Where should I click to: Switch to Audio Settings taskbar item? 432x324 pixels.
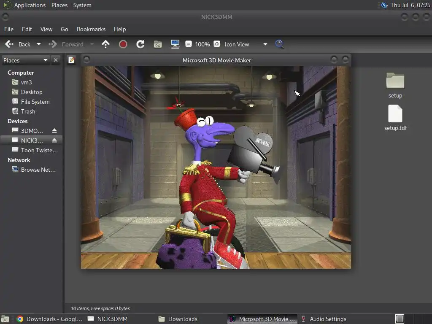[x=324, y=319]
